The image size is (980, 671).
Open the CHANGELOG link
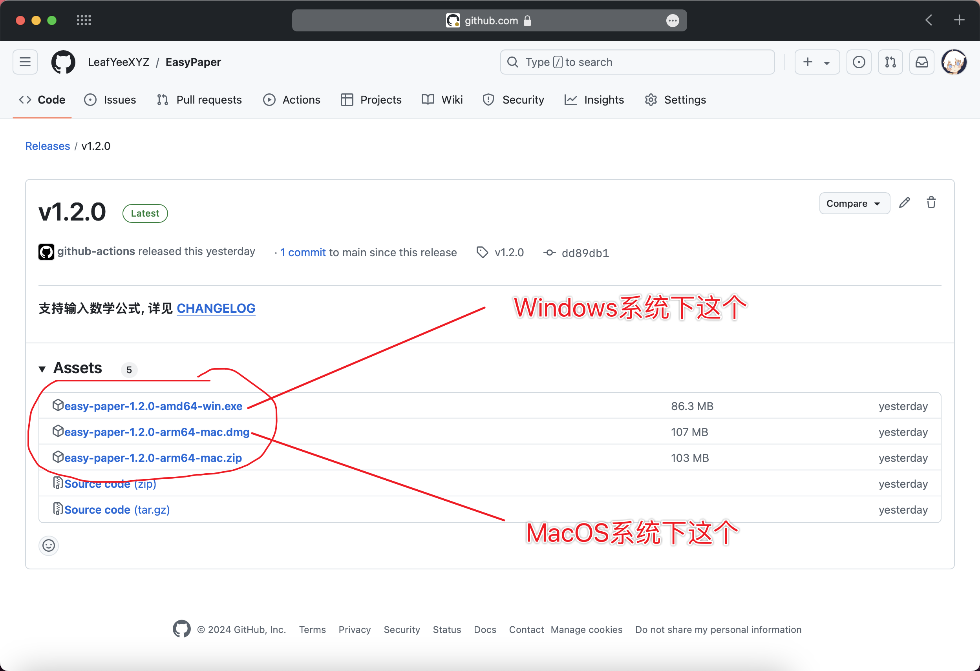(216, 308)
